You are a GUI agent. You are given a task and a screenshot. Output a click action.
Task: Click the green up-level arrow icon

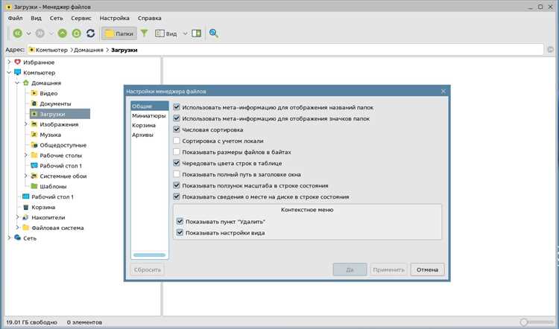63,33
